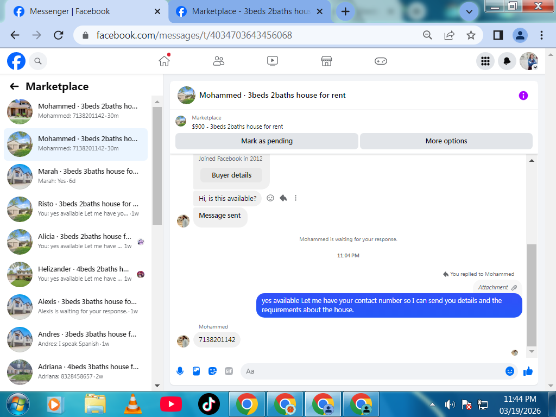Bookmark this page with the star

point(471,35)
